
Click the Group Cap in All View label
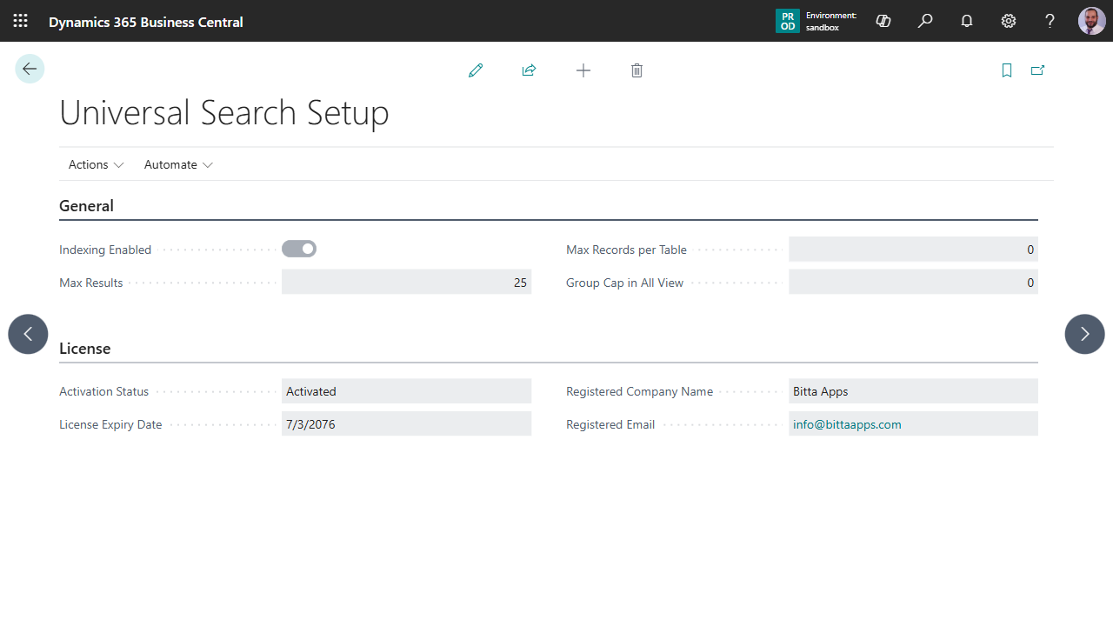[x=624, y=283]
